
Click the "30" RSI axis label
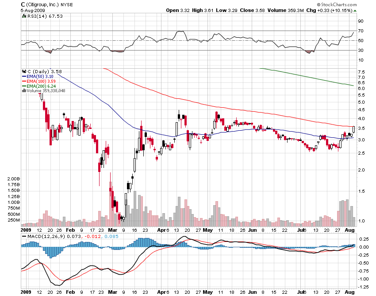pos(361,50)
